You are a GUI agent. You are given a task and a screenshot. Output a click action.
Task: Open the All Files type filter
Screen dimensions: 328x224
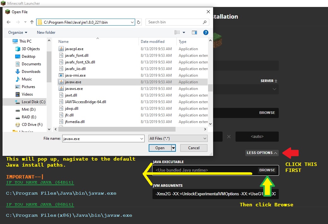pyautogui.click(x=178, y=139)
